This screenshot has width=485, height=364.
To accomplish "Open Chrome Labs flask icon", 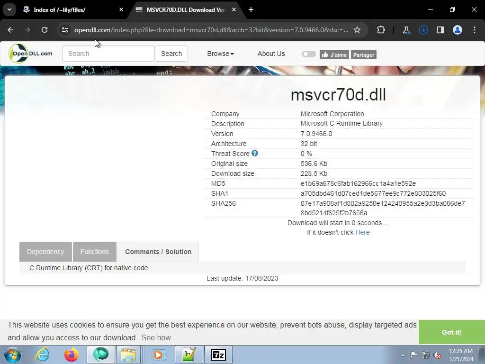I will click(x=406, y=30).
